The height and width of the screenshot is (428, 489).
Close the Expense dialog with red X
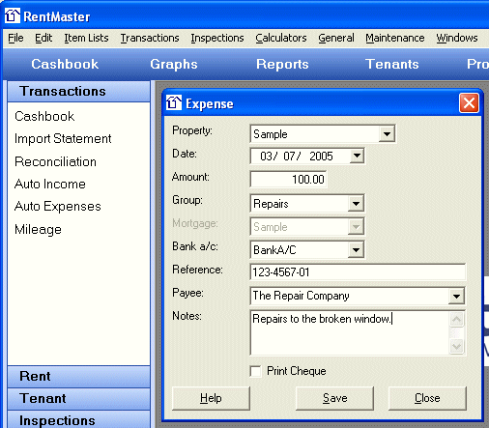[x=469, y=103]
